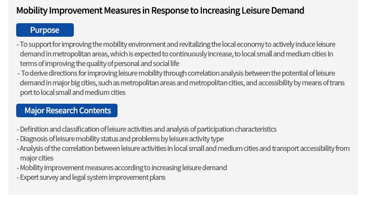
Task: Click 'Mobility improvement measures according to' line
Action: point(122,168)
